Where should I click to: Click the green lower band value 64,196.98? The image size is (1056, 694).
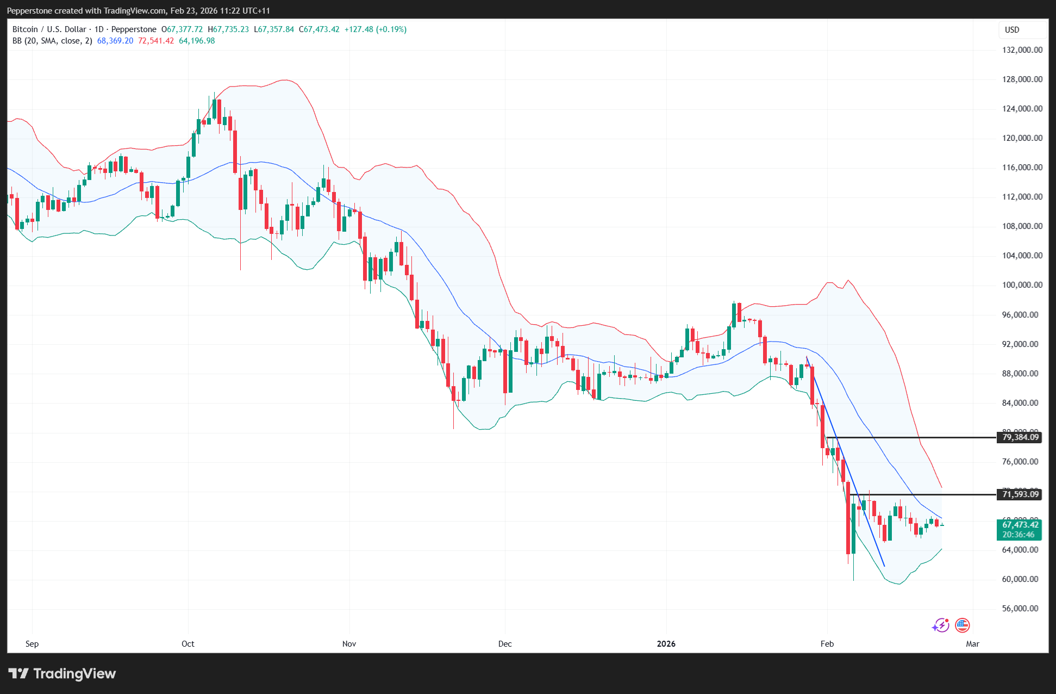(197, 41)
